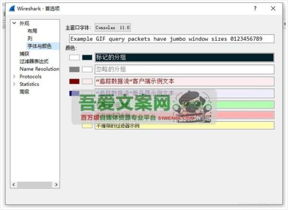Click the 不推荐的过滤器示例 sample field

[x=185, y=125]
